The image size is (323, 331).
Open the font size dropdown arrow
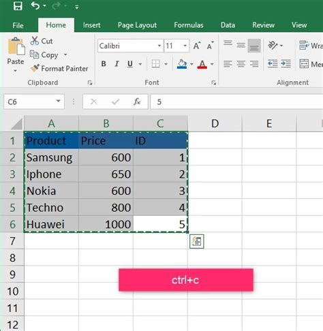[x=185, y=46]
